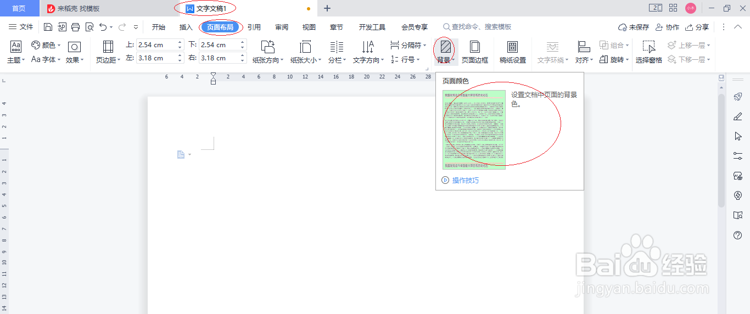Click the Print icon in quick toolbar

(76, 27)
